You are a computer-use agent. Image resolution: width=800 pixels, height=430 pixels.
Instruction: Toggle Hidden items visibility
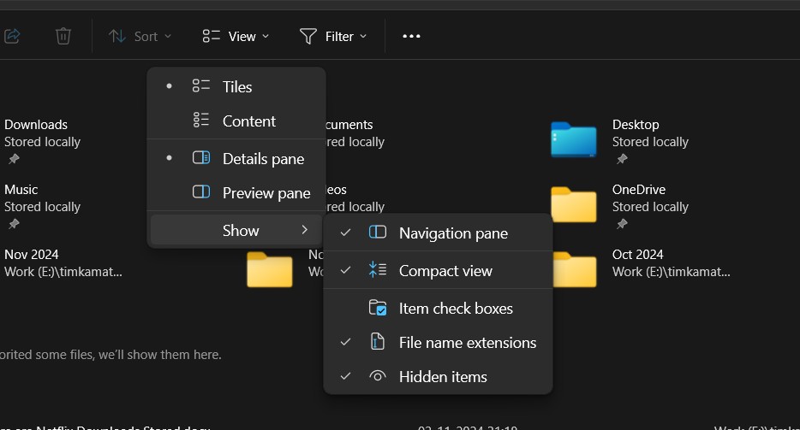[439, 376]
